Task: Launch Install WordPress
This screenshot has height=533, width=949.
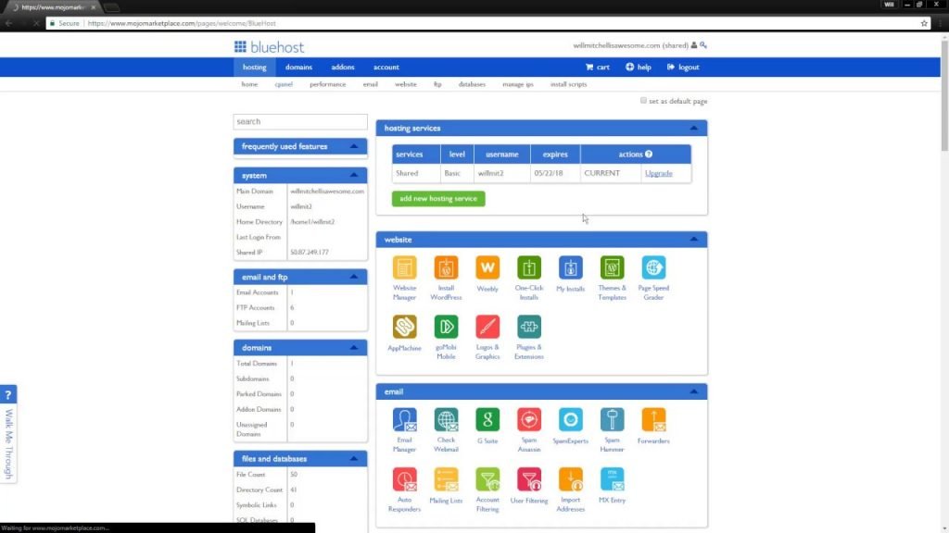Action: [446, 267]
